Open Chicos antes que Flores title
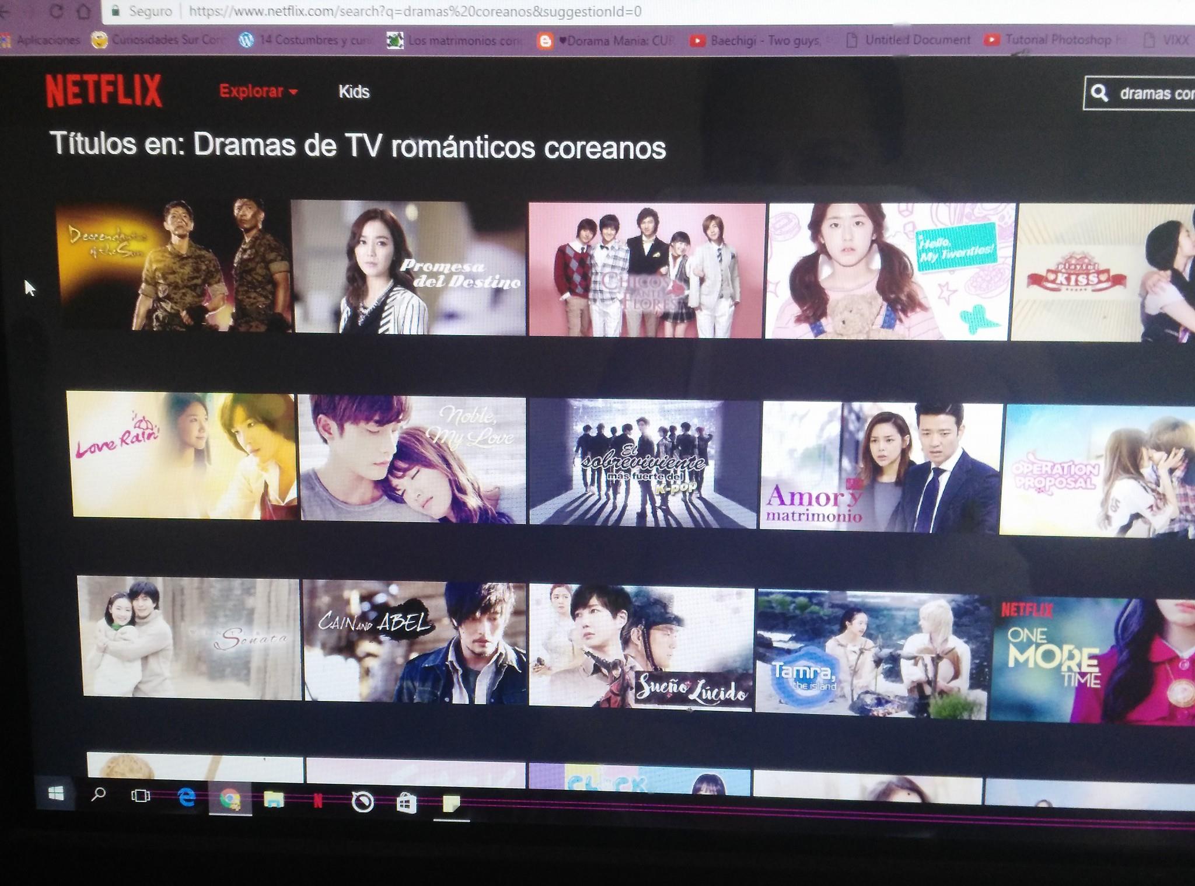 (x=647, y=270)
